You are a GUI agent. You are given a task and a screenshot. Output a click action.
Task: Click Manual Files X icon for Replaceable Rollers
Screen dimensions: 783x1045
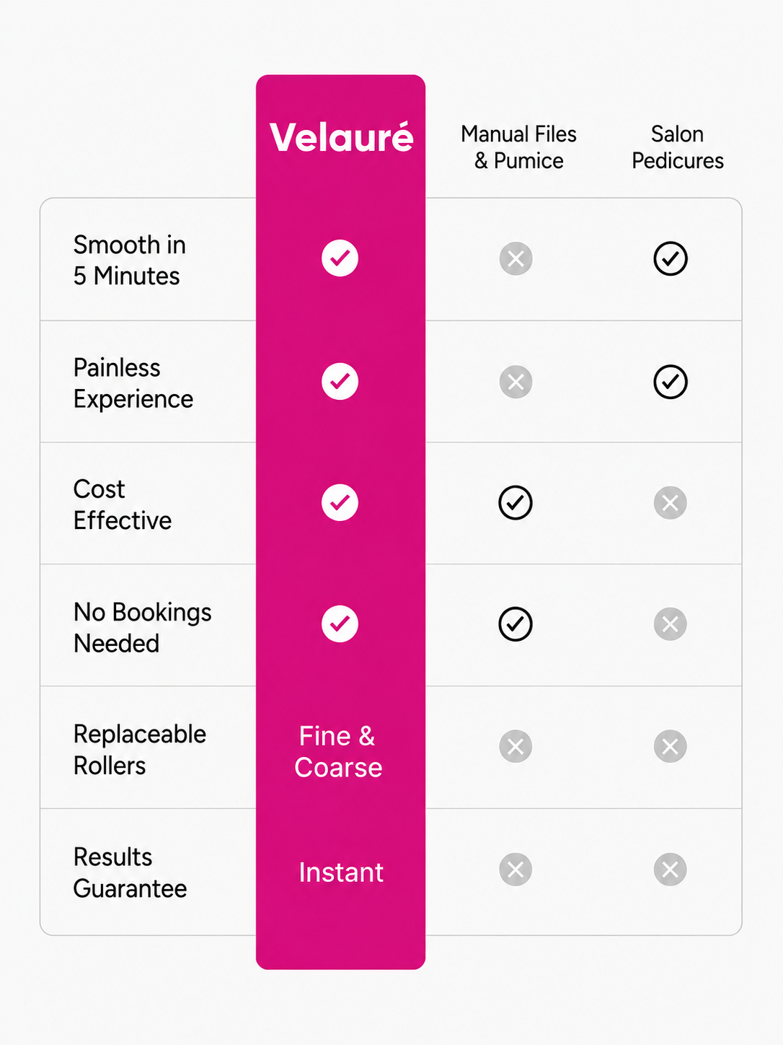click(516, 746)
